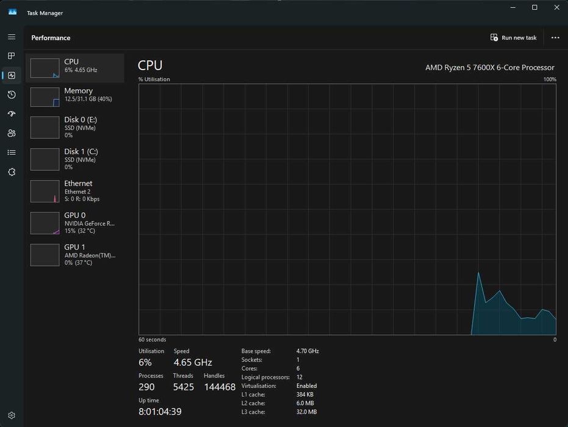Show GPU 0 NVIDIA GeForce stats
The image size is (568, 427).
pos(74,222)
